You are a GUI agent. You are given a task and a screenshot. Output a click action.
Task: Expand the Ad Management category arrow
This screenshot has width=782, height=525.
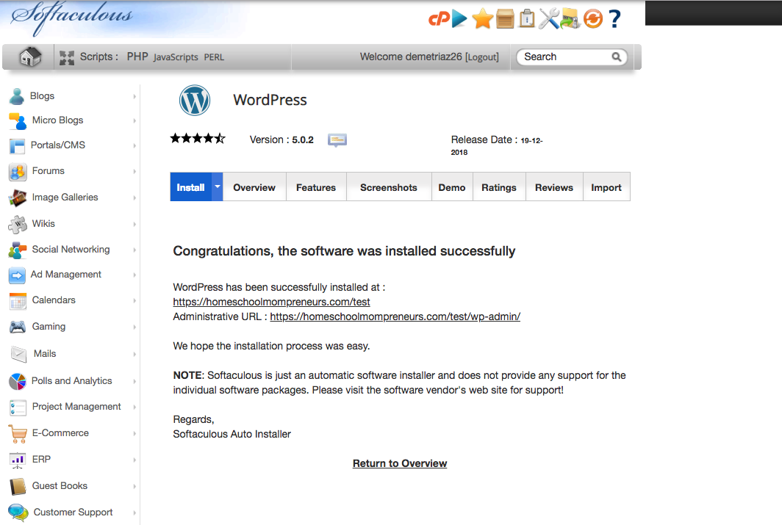point(134,275)
